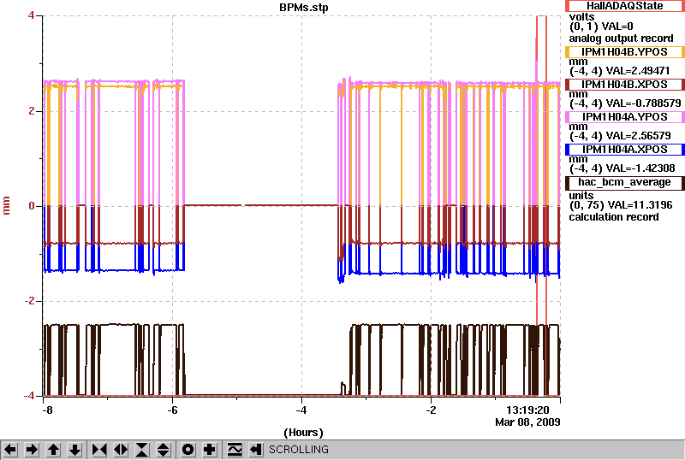The image size is (685, 460).
Task: Click the -6 hours x-axis tick label
Action: tap(173, 410)
